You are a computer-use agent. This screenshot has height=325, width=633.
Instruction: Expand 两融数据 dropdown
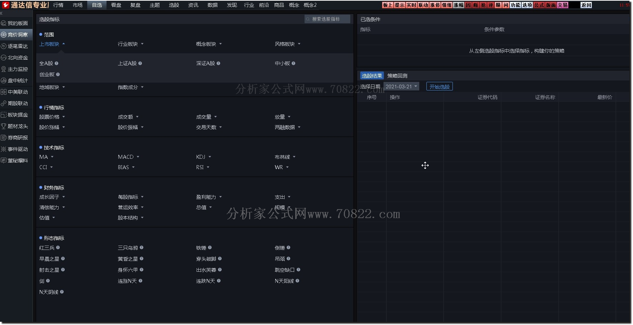[288, 127]
